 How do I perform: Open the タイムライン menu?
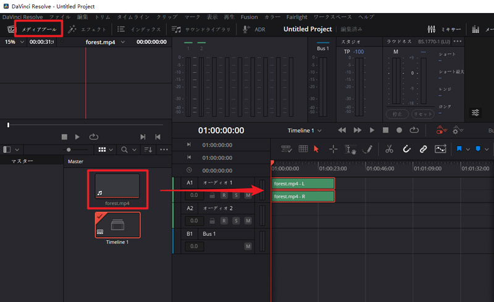coord(133,17)
